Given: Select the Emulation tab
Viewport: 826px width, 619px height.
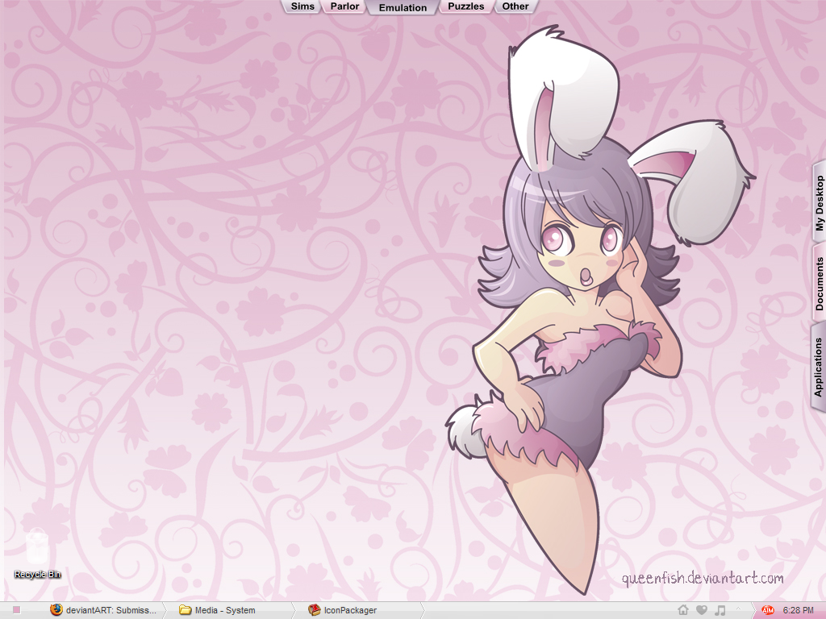Looking at the screenshot, I should pos(403,7).
